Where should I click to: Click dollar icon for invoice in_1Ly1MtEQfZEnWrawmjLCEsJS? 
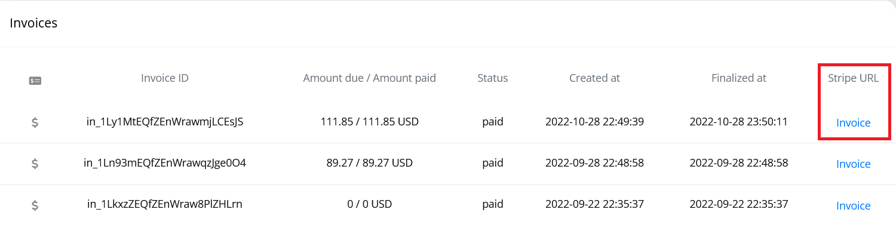pyautogui.click(x=35, y=122)
